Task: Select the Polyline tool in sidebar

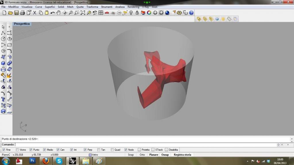Action: point(3,33)
